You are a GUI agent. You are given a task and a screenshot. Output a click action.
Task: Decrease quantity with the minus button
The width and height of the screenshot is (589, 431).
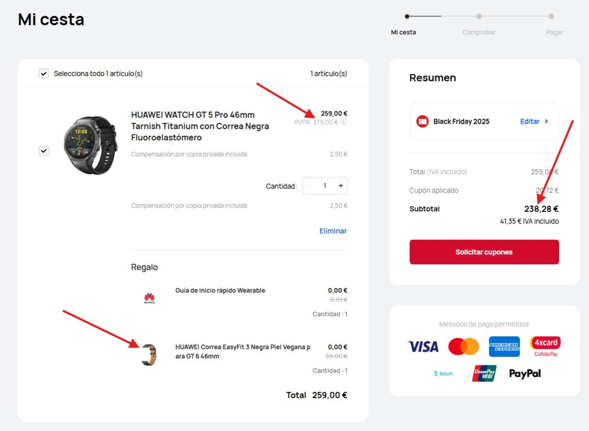coord(309,185)
